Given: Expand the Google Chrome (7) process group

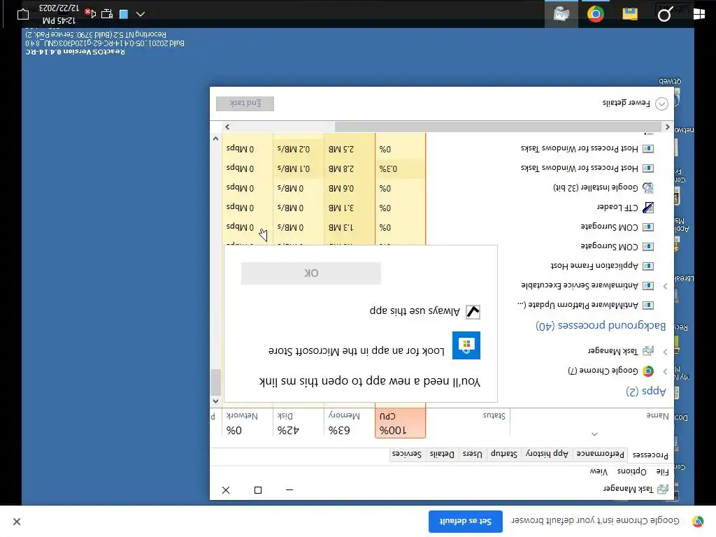Looking at the screenshot, I should 665,371.
